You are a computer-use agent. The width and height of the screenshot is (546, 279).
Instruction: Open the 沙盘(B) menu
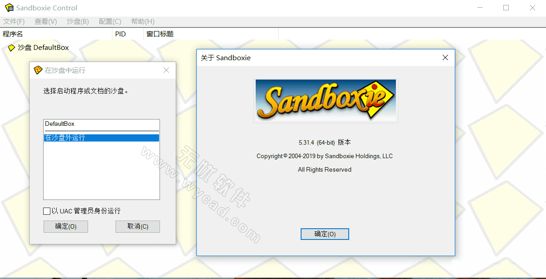click(x=78, y=22)
